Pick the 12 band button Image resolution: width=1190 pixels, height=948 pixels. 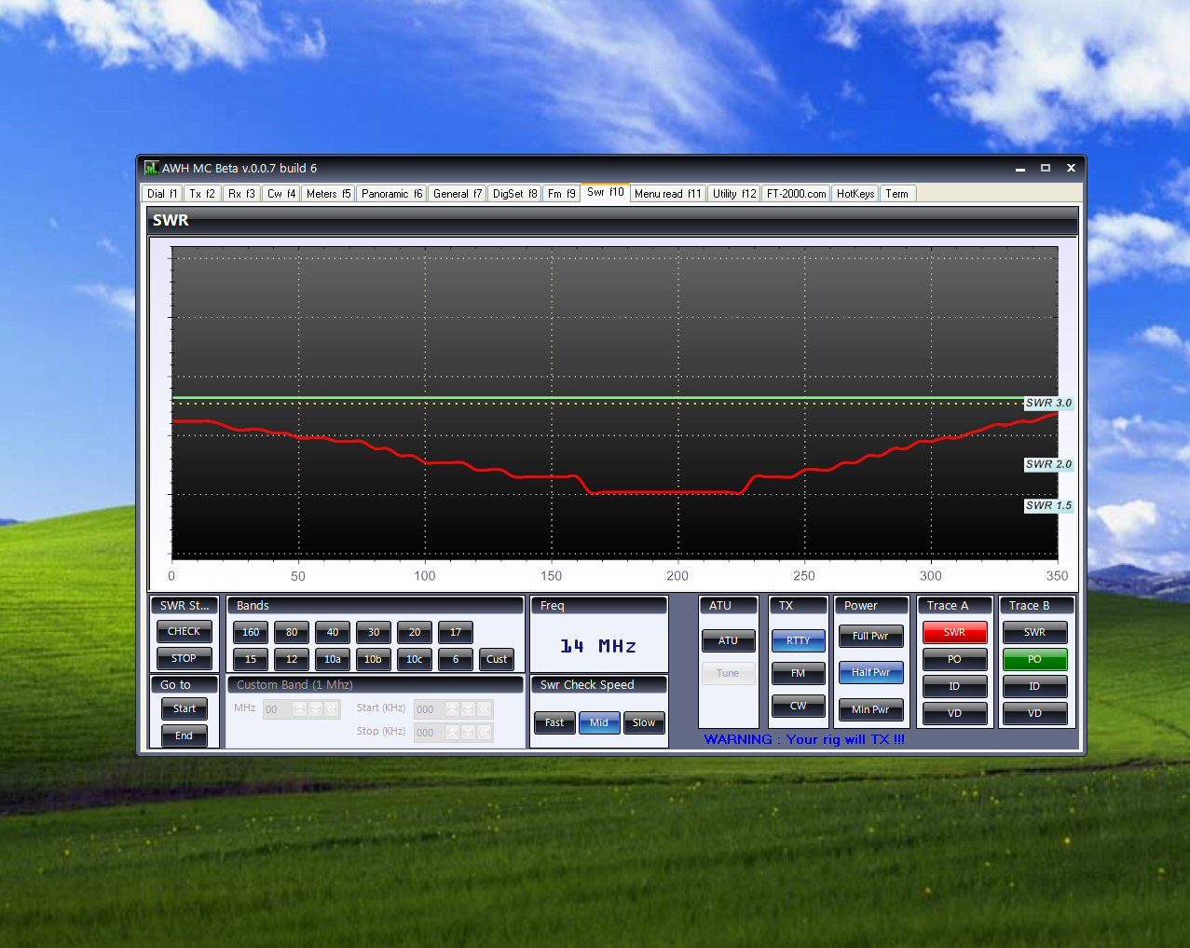tap(292, 659)
